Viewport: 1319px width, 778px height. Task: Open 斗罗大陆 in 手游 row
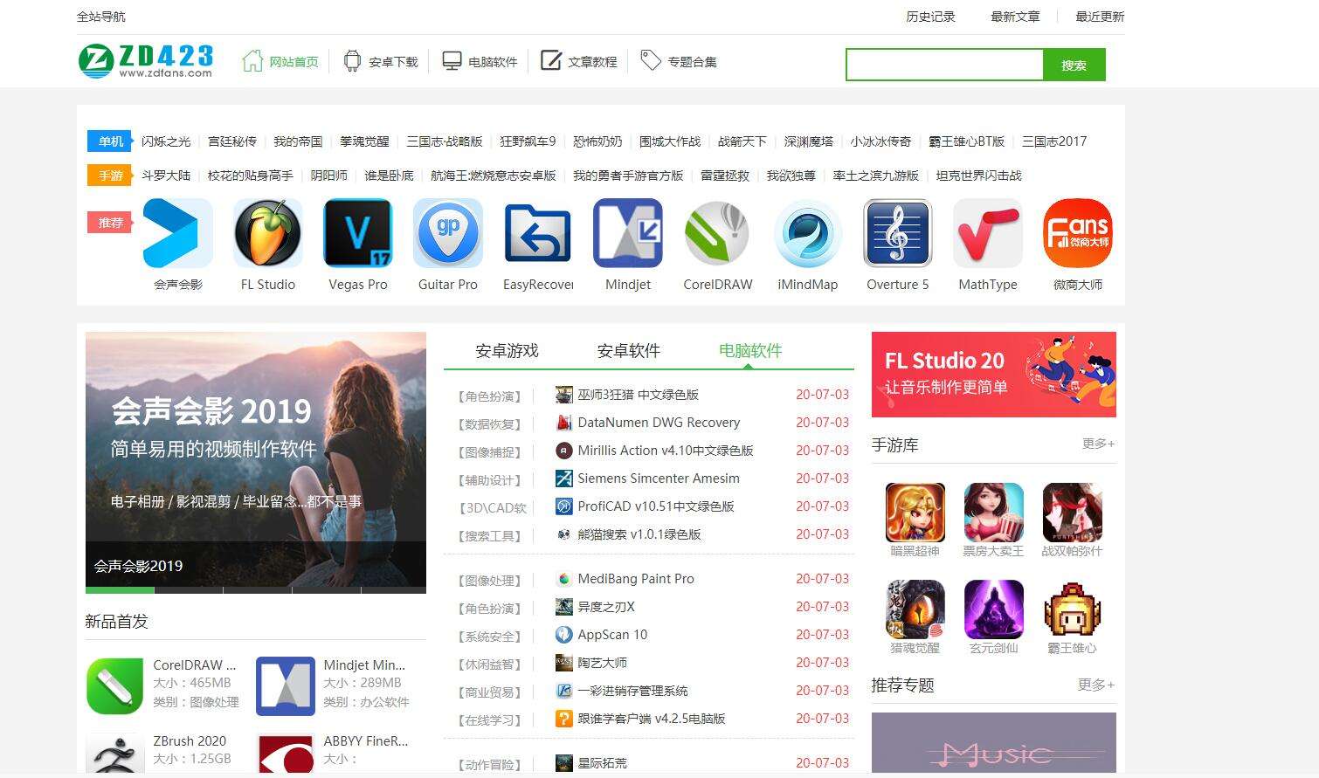pos(166,176)
